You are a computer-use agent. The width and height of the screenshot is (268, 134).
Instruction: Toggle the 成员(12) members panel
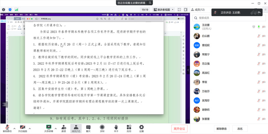coord(76,128)
